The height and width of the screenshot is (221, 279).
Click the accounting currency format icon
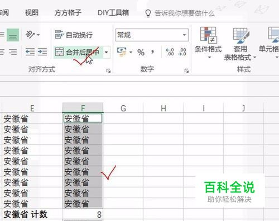[122, 51]
